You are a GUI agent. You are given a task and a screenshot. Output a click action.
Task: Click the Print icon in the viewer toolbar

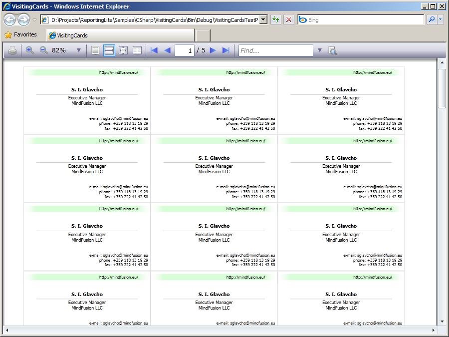click(12, 50)
